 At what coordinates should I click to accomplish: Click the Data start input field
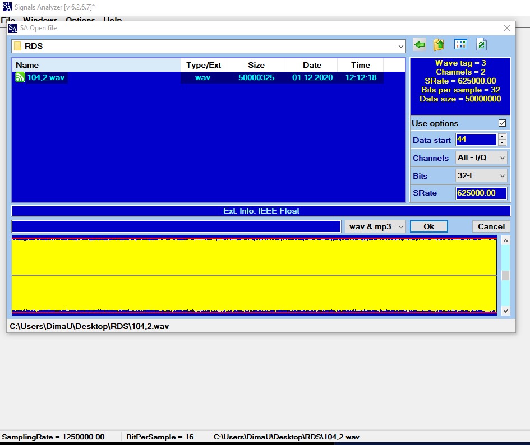point(476,140)
